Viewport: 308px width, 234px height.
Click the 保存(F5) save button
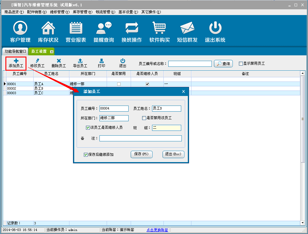142,154
